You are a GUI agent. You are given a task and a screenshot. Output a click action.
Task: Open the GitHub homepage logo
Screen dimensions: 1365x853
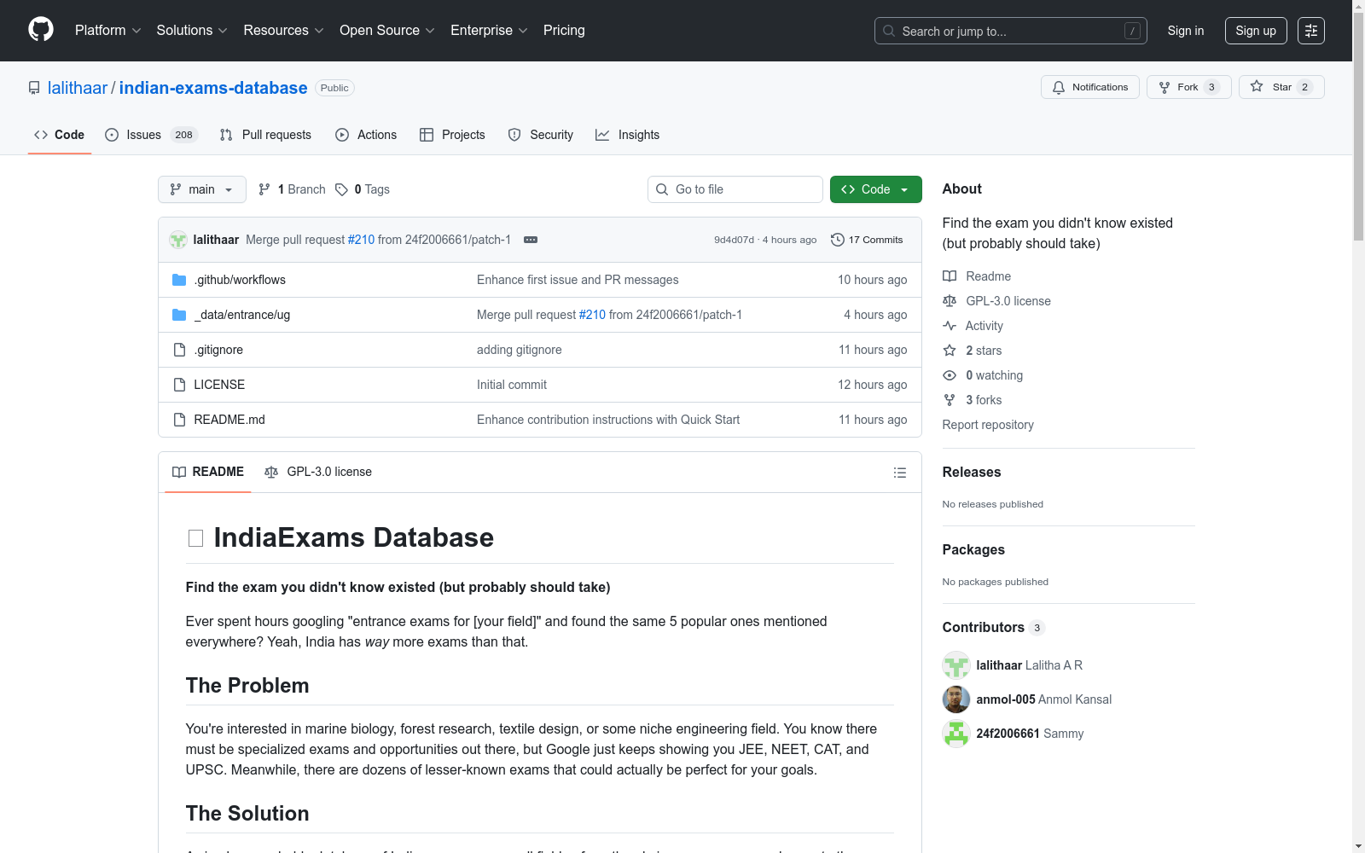tap(41, 30)
